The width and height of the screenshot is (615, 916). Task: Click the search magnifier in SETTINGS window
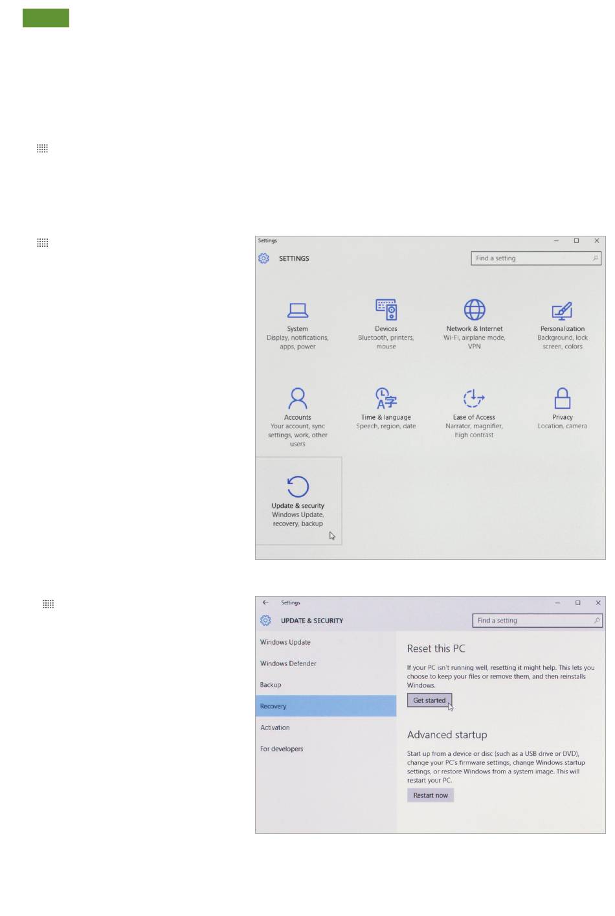[x=596, y=258]
